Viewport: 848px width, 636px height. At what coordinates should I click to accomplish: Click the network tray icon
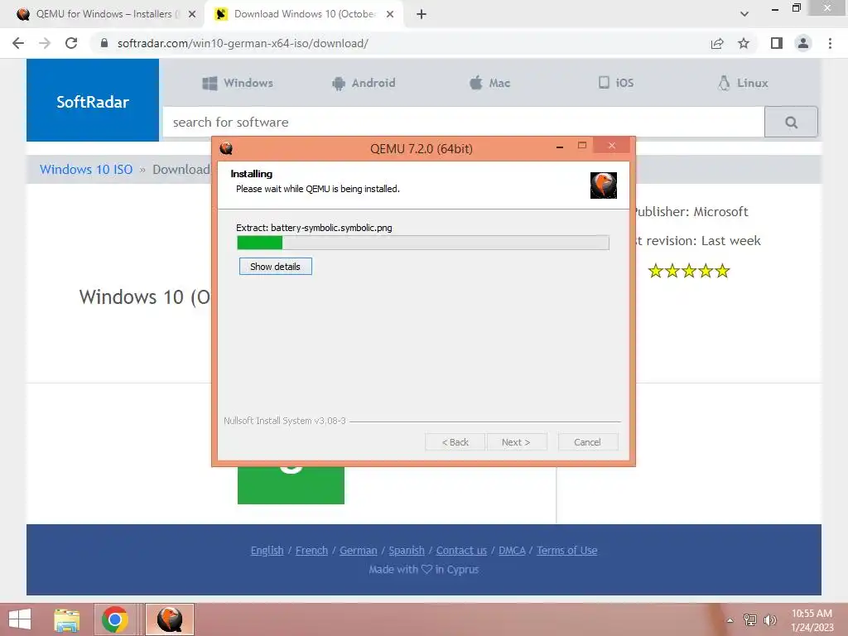[750, 619]
